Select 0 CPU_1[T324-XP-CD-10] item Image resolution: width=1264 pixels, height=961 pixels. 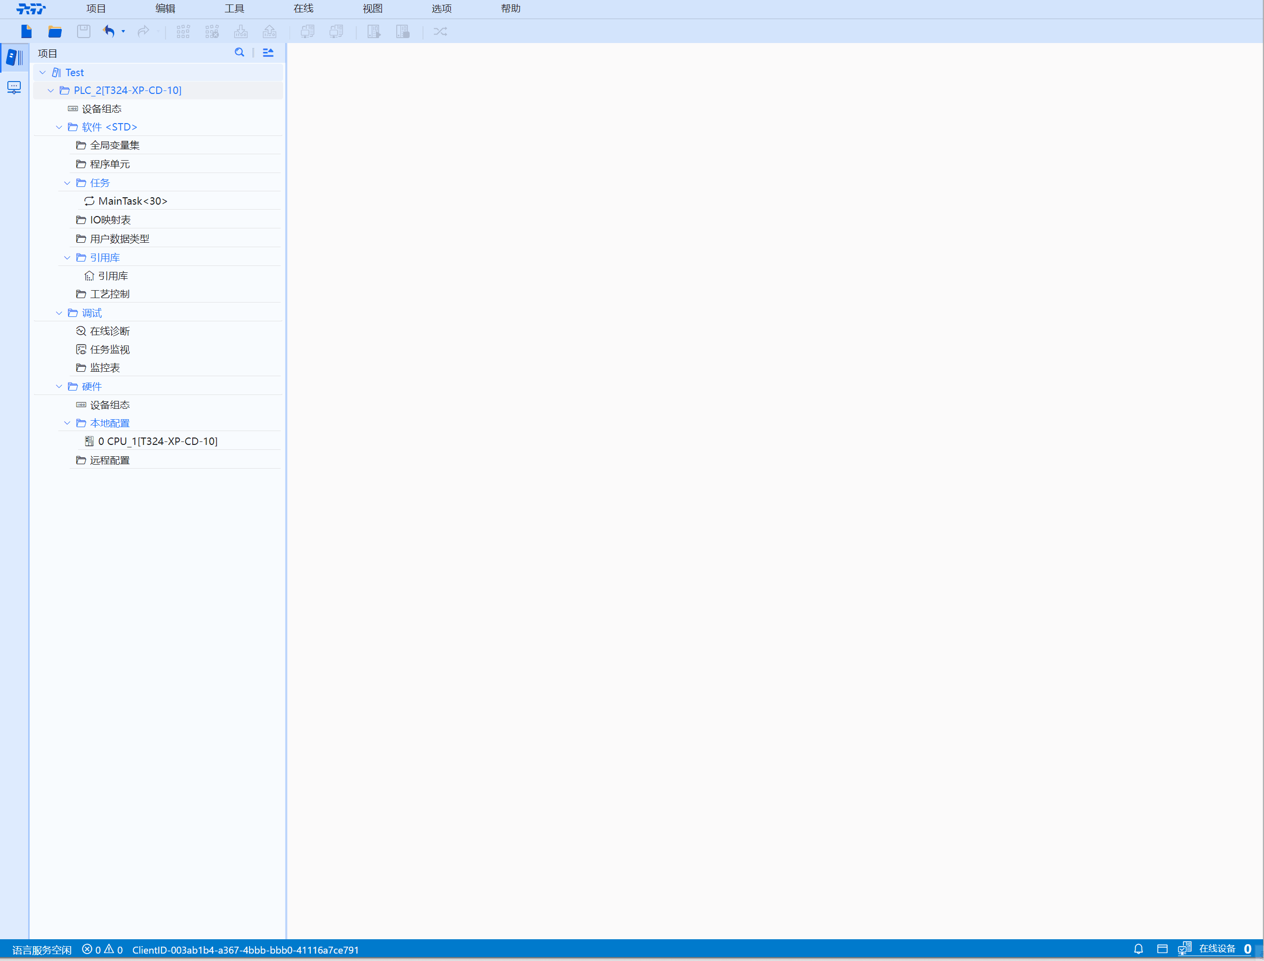pos(157,441)
